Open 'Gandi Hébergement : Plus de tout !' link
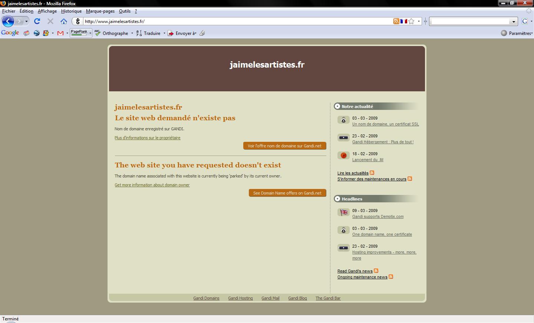534x323 pixels. 383,142
